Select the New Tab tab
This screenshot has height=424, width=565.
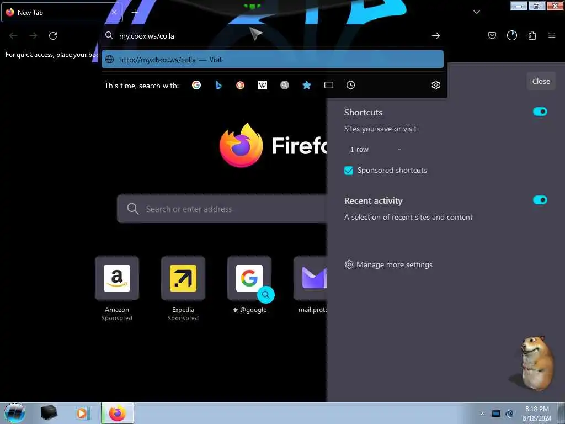click(x=62, y=12)
